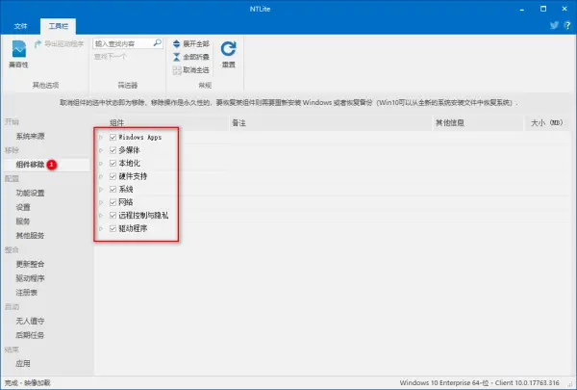Toggle the 网络 checkbox
The height and width of the screenshot is (390, 577).
click(x=113, y=202)
